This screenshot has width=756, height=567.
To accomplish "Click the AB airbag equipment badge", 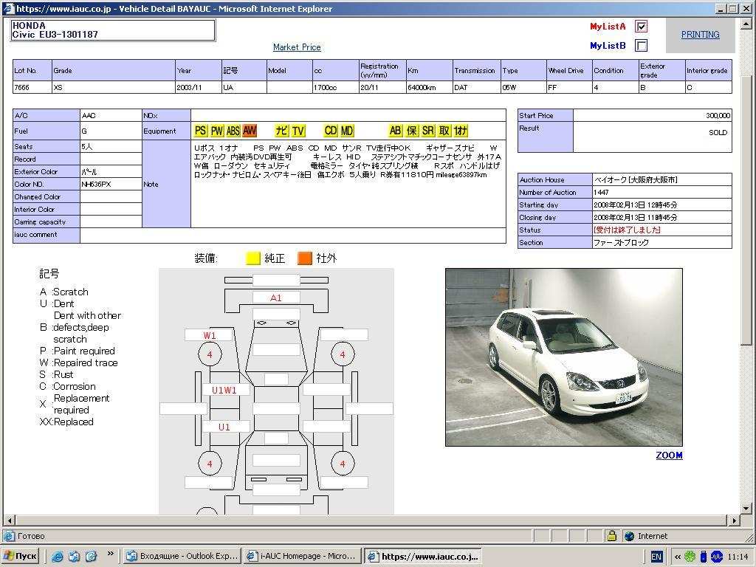I will pyautogui.click(x=396, y=131).
